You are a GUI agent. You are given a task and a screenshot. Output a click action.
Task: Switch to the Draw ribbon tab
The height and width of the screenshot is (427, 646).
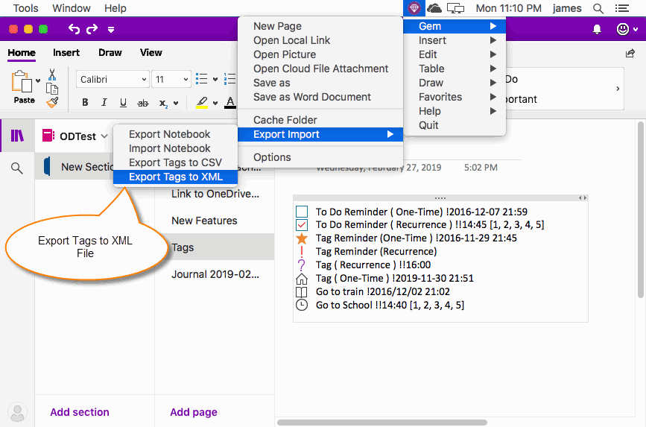point(110,53)
